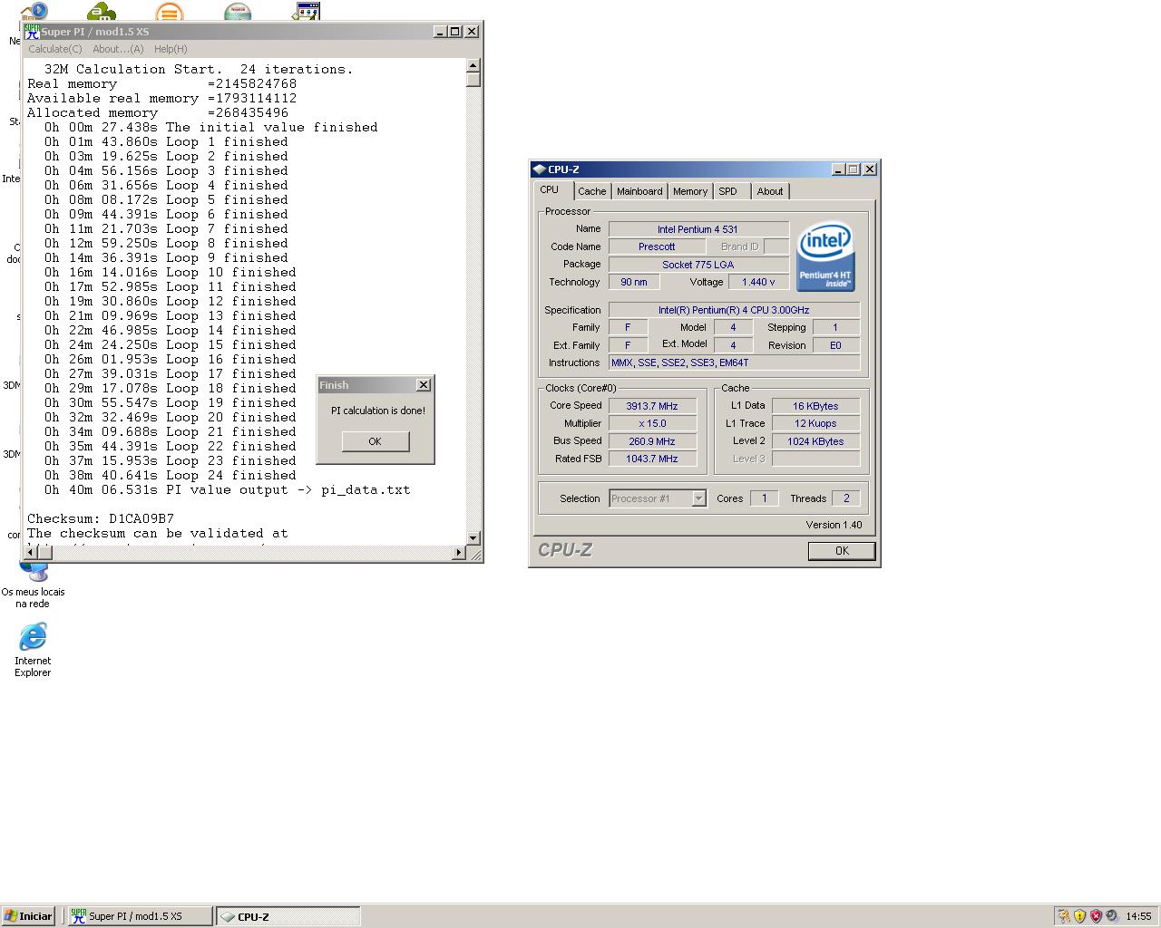Click the Code Name Prescott field
The height and width of the screenshot is (928, 1161).
click(657, 246)
